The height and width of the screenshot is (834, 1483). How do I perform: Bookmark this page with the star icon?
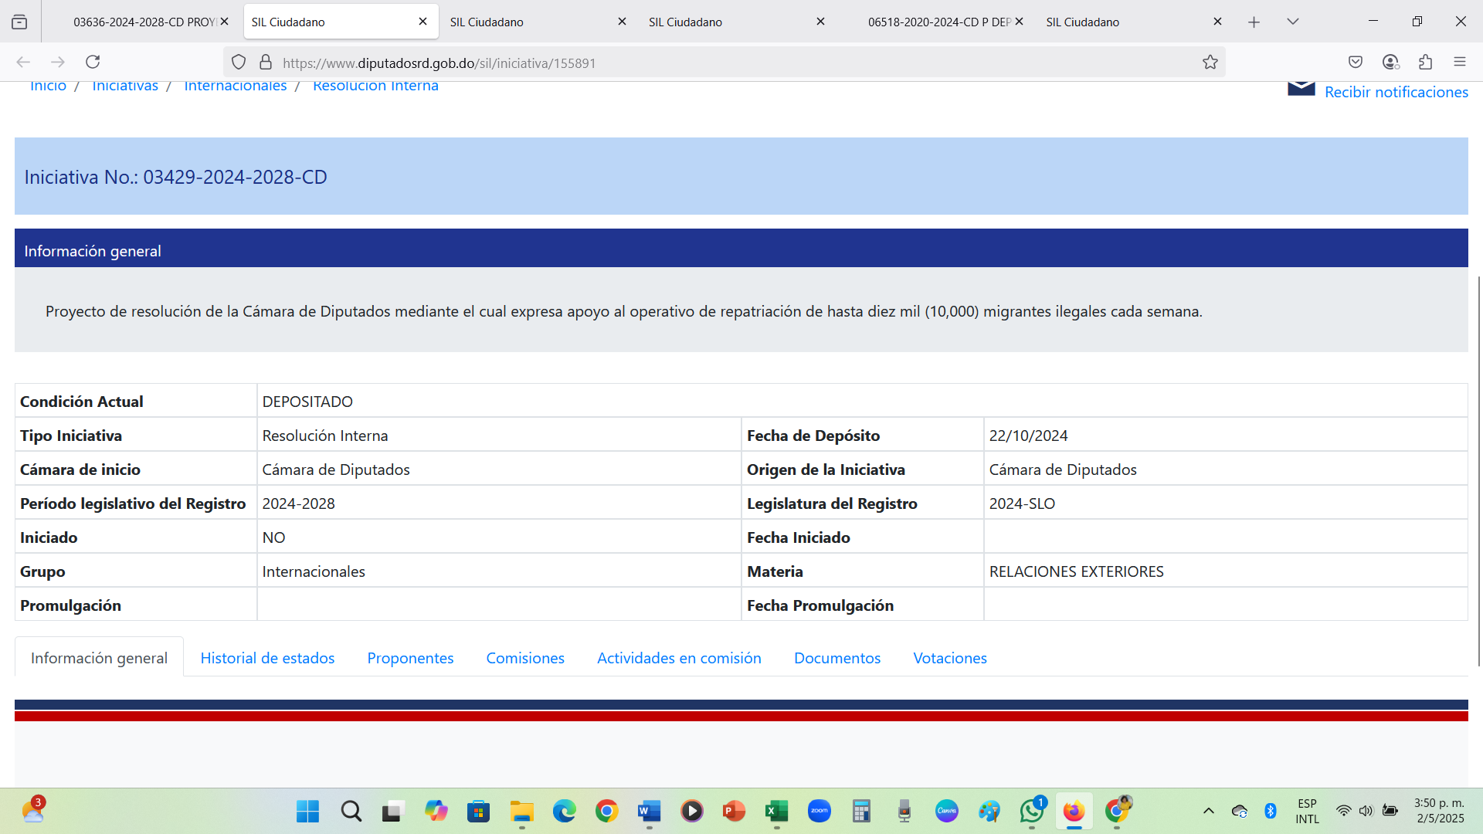pos(1210,63)
